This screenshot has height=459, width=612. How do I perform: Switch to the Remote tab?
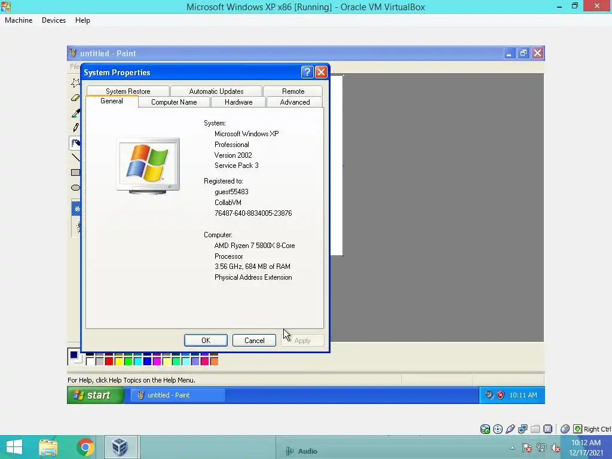click(293, 91)
